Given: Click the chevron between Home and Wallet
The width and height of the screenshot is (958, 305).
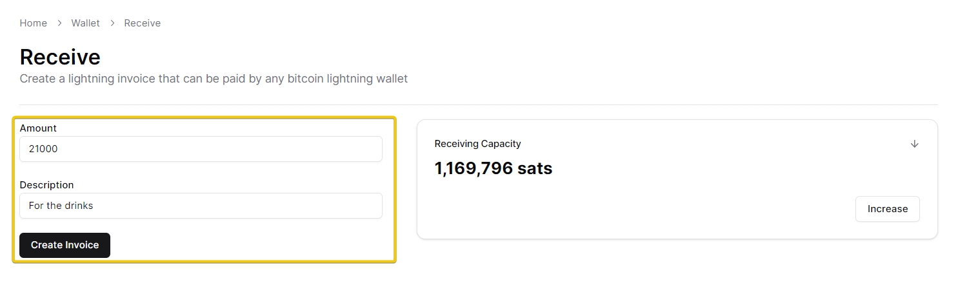Looking at the screenshot, I should 59,23.
